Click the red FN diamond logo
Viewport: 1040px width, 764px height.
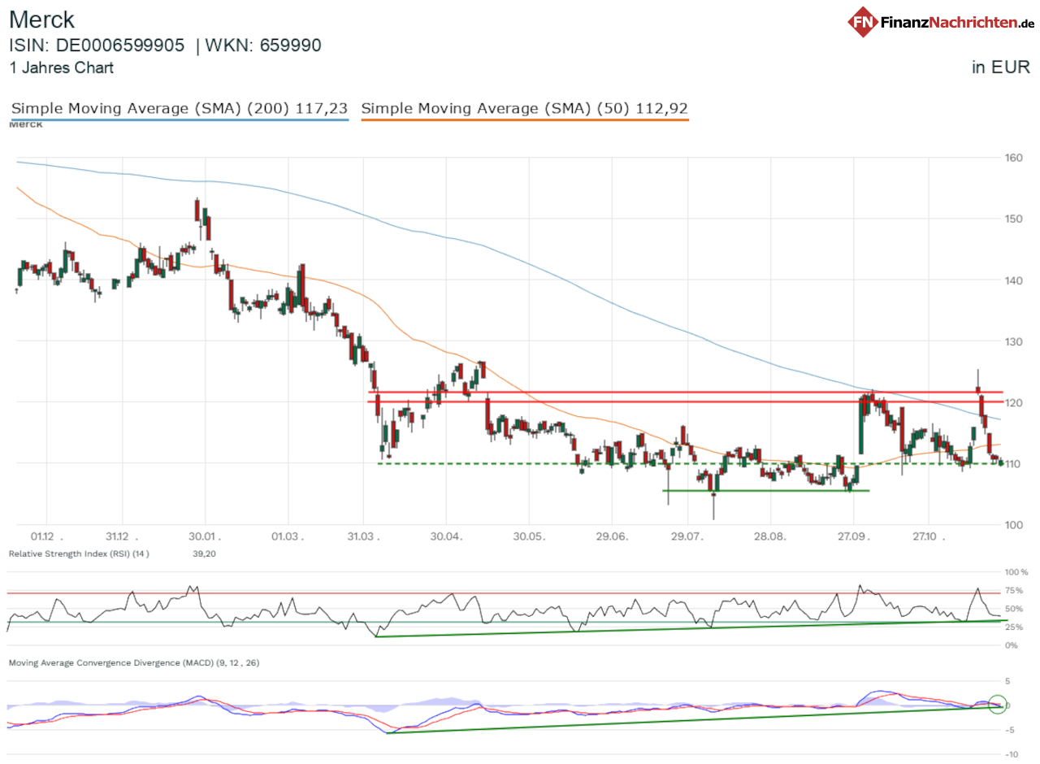pos(864,22)
